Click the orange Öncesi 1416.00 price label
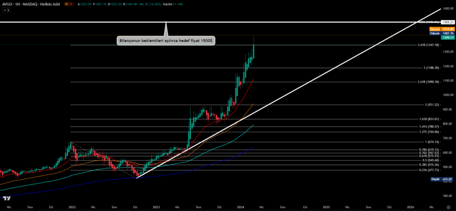Image resolution: width=456 pixels, height=211 pixels. (442, 29)
